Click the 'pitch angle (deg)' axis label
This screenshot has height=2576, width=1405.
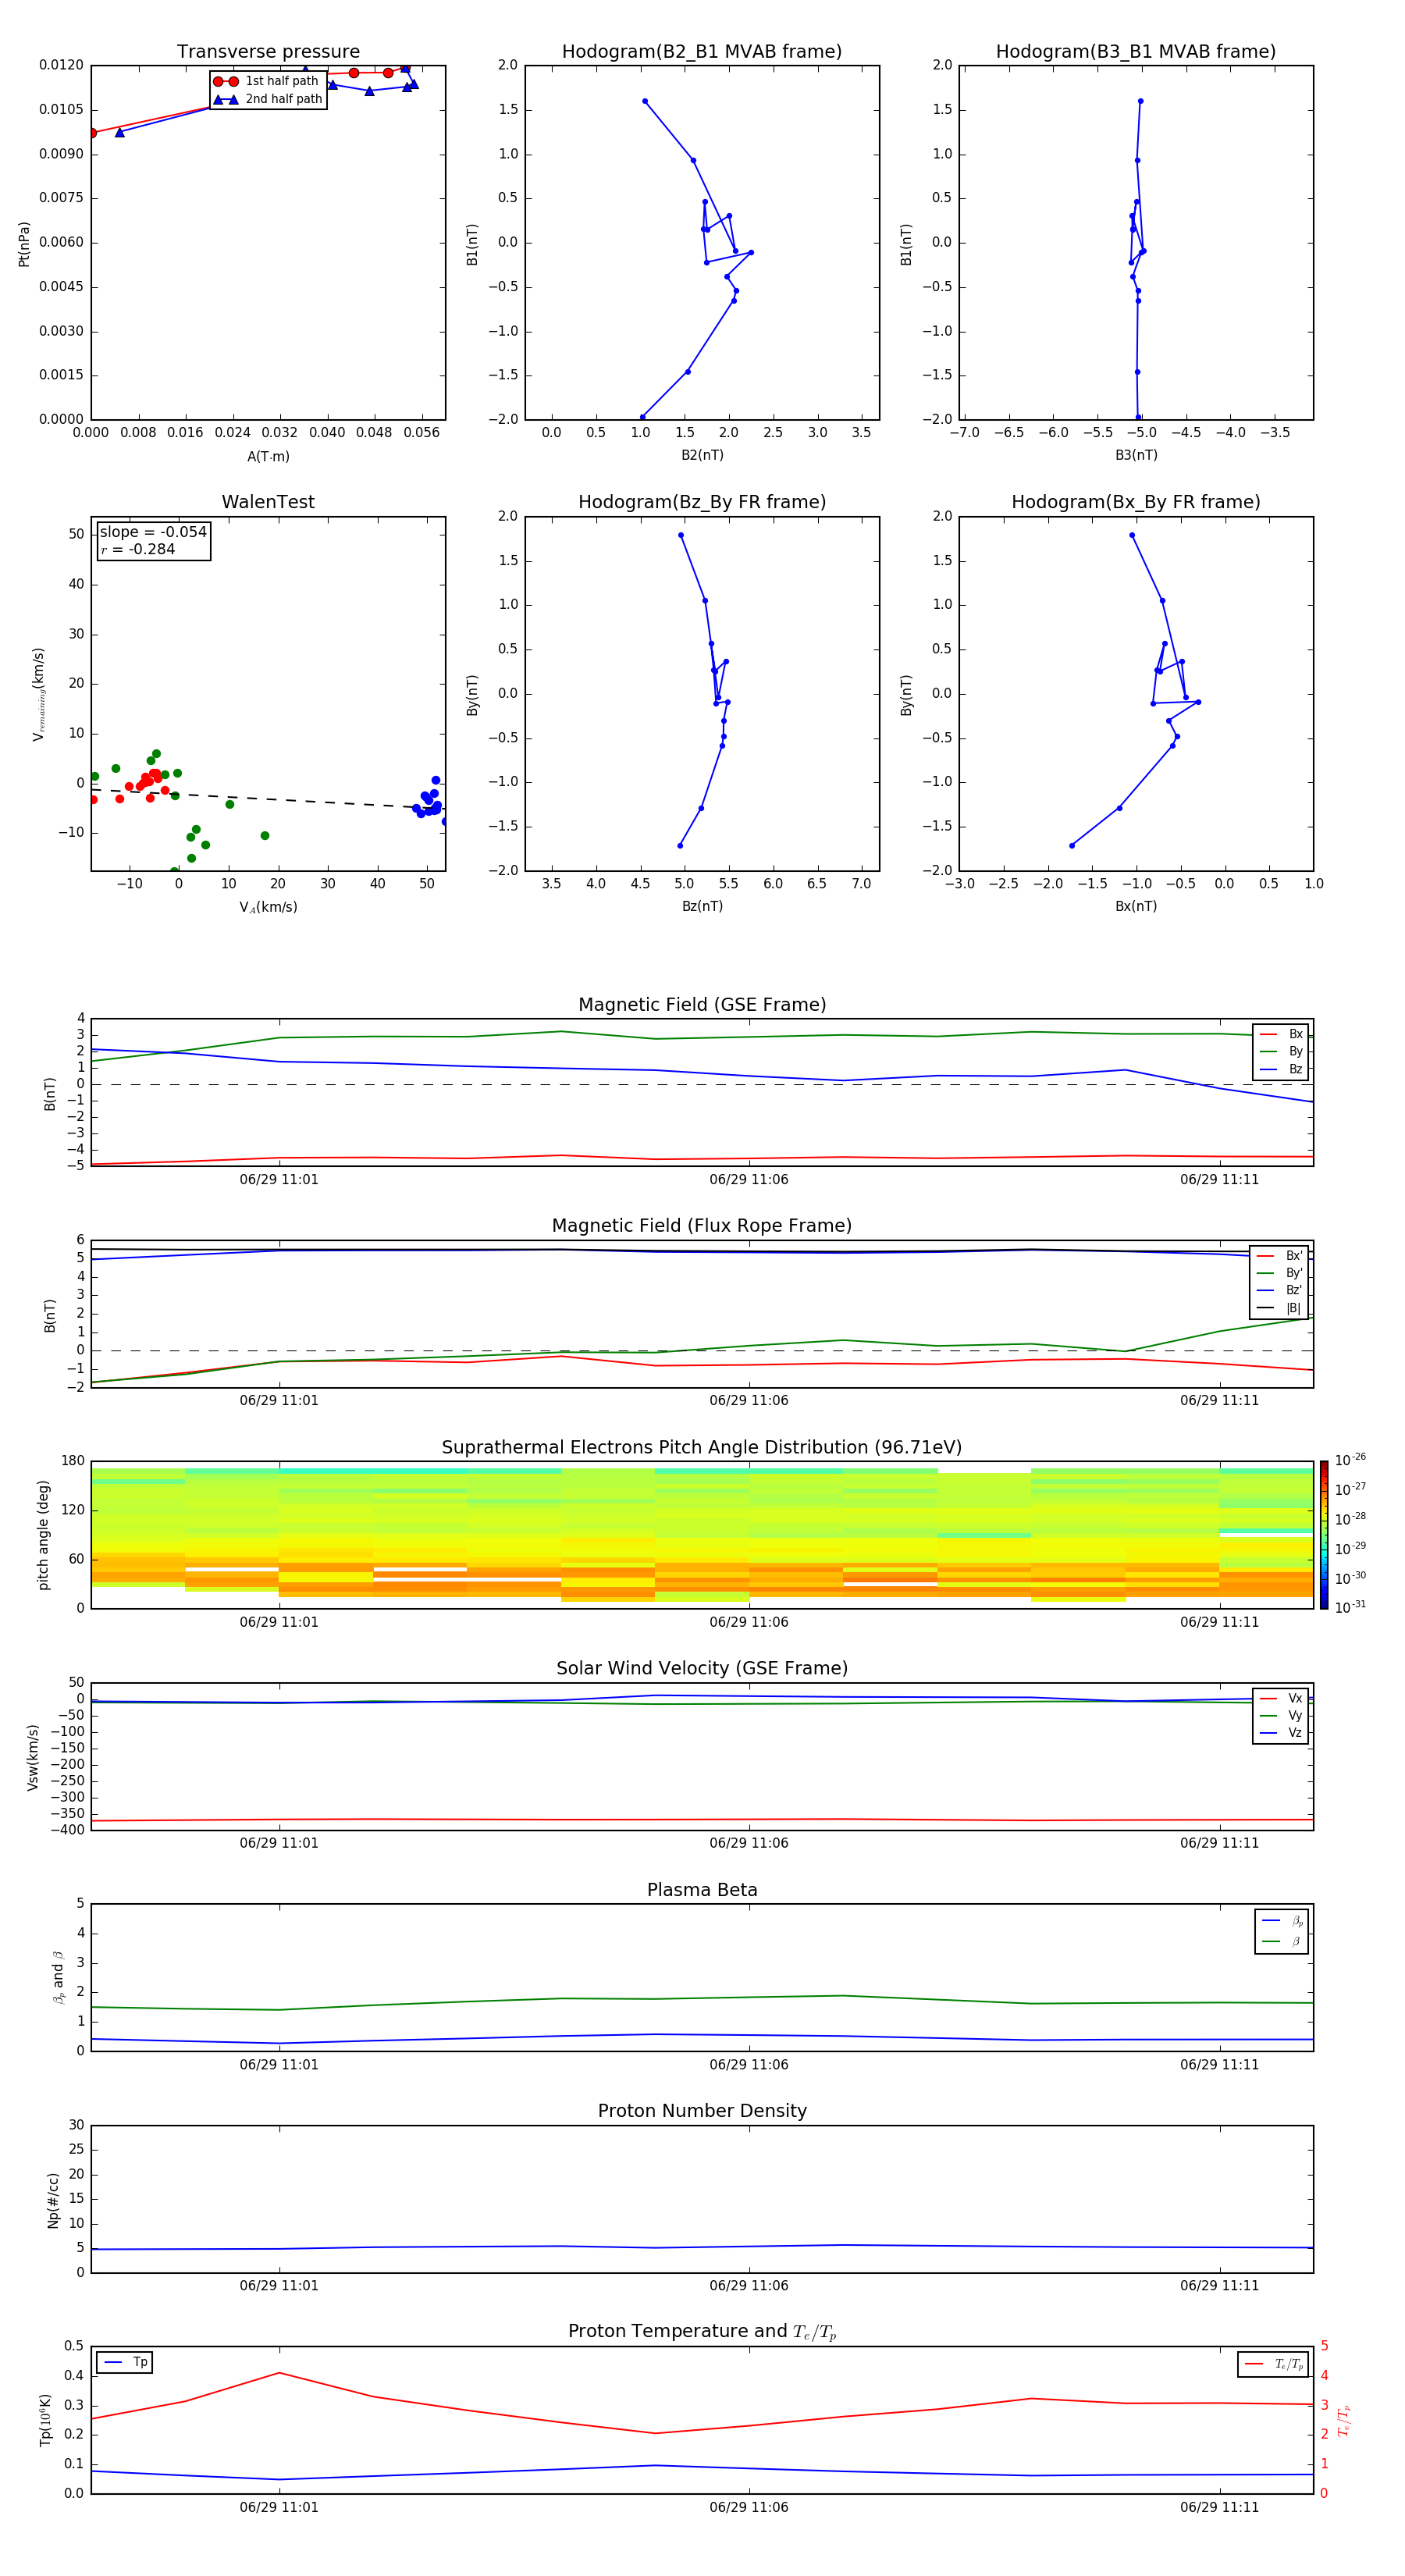(43, 1534)
